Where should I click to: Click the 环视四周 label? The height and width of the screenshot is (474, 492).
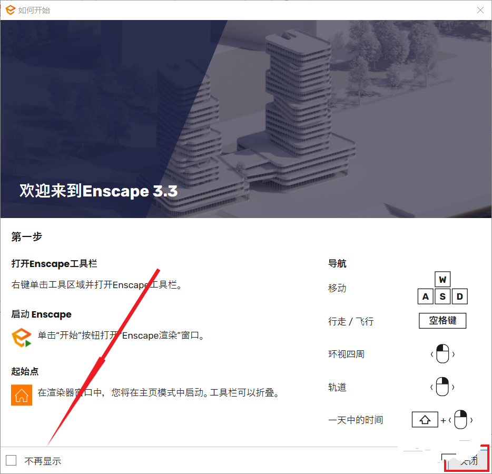(x=346, y=354)
